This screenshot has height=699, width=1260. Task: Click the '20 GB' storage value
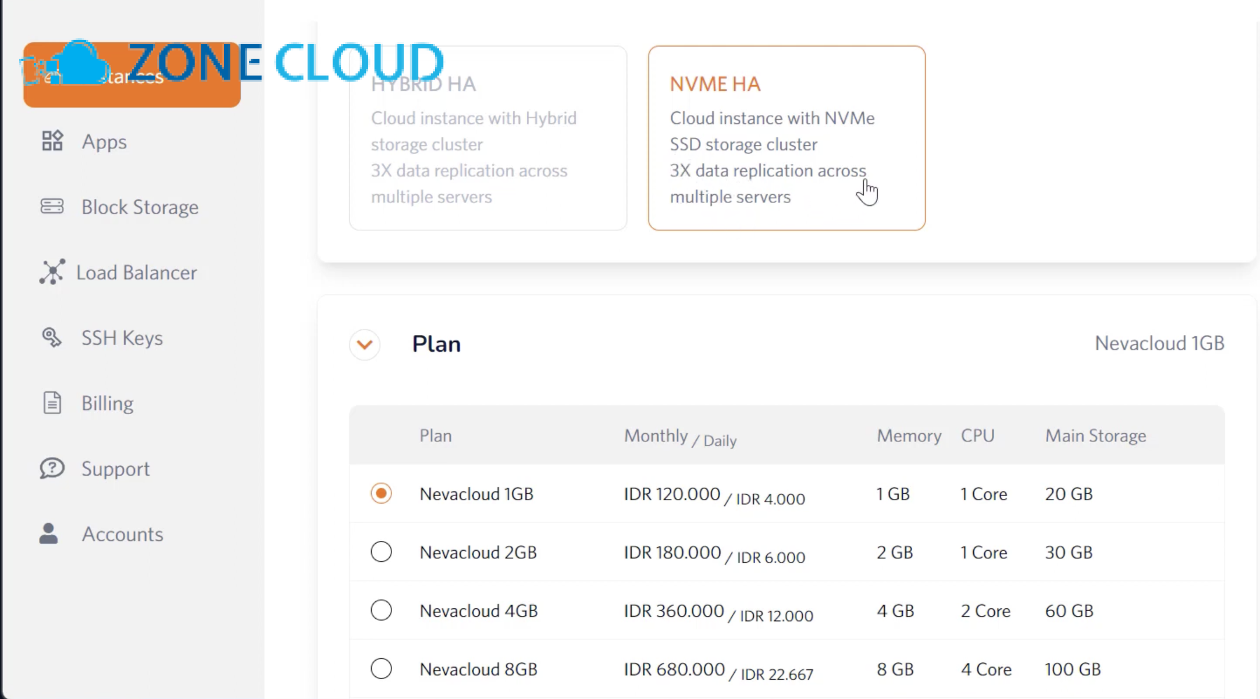1069,494
